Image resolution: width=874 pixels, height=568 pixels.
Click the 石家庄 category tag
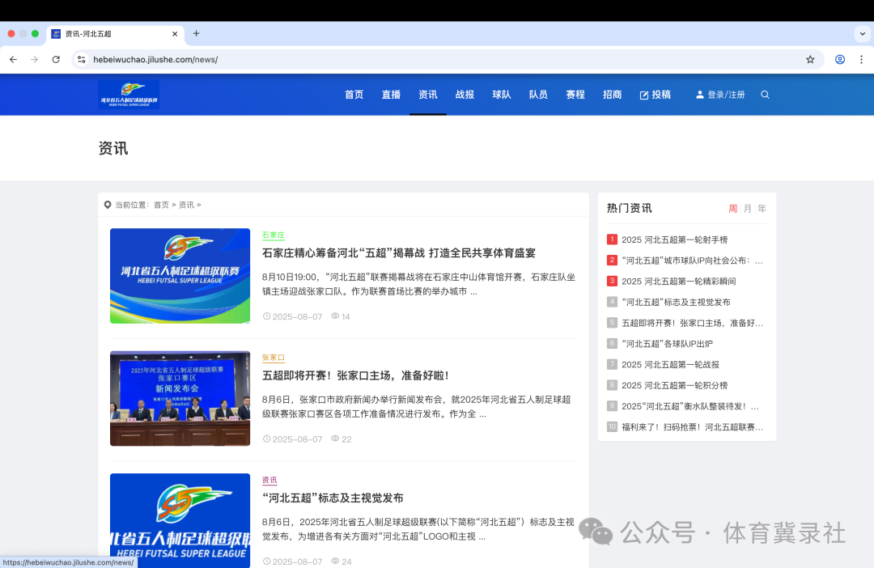274,235
